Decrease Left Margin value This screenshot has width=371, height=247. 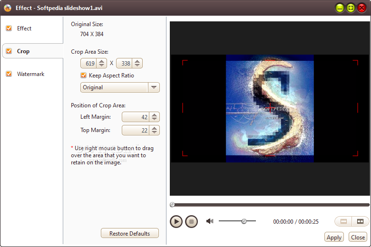coord(154,119)
